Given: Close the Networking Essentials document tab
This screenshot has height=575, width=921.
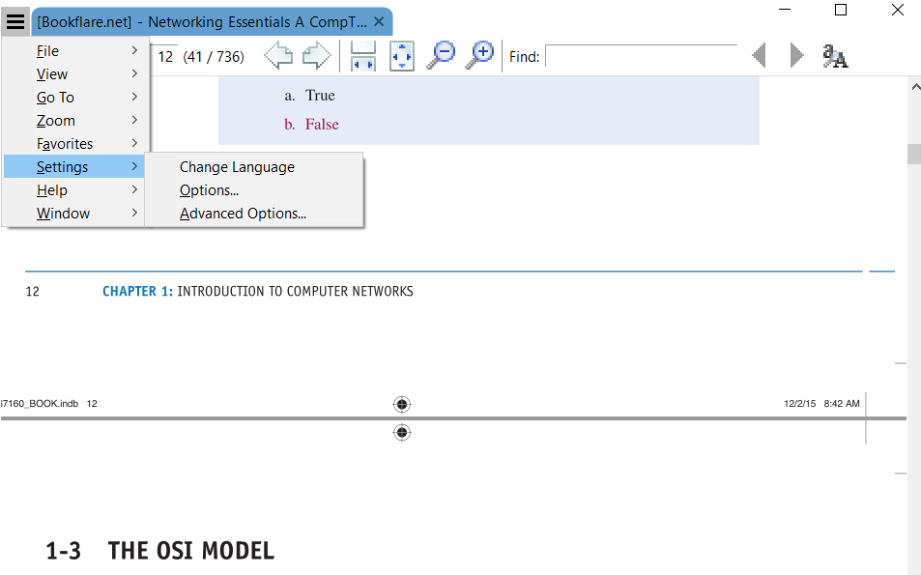Looking at the screenshot, I should [x=379, y=21].
